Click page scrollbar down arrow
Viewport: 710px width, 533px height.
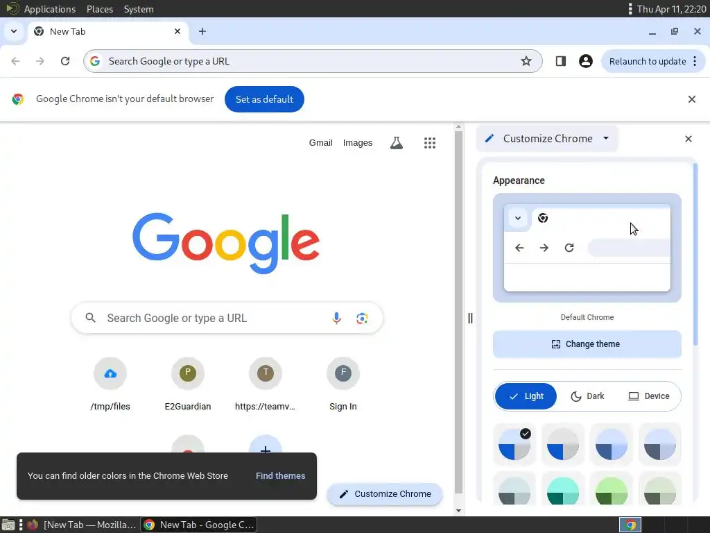tap(458, 511)
